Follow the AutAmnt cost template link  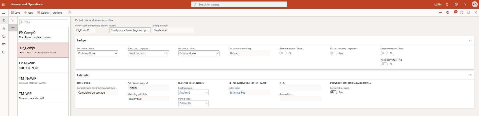[x=185, y=93]
